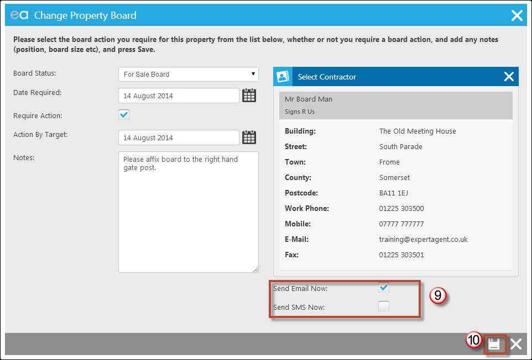This screenshot has width=532, height=360.
Task: Click the save floppy disk icon
Action: (494, 344)
